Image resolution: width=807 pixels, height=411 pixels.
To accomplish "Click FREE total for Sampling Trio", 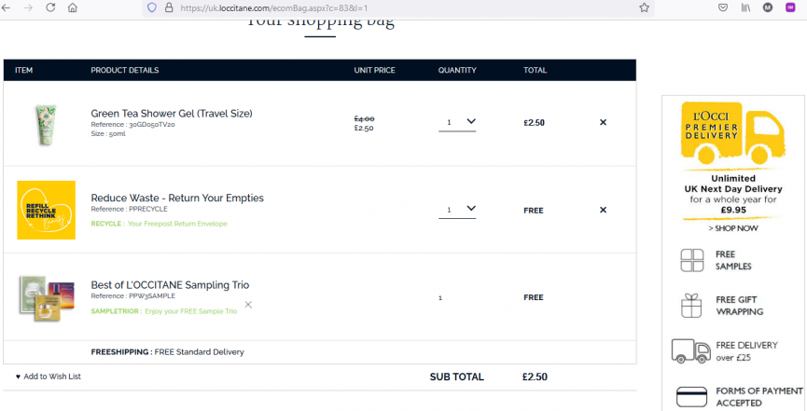I will 534,297.
